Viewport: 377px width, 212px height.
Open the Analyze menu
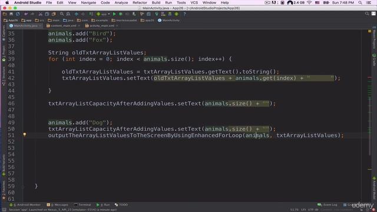[x=121, y=2]
